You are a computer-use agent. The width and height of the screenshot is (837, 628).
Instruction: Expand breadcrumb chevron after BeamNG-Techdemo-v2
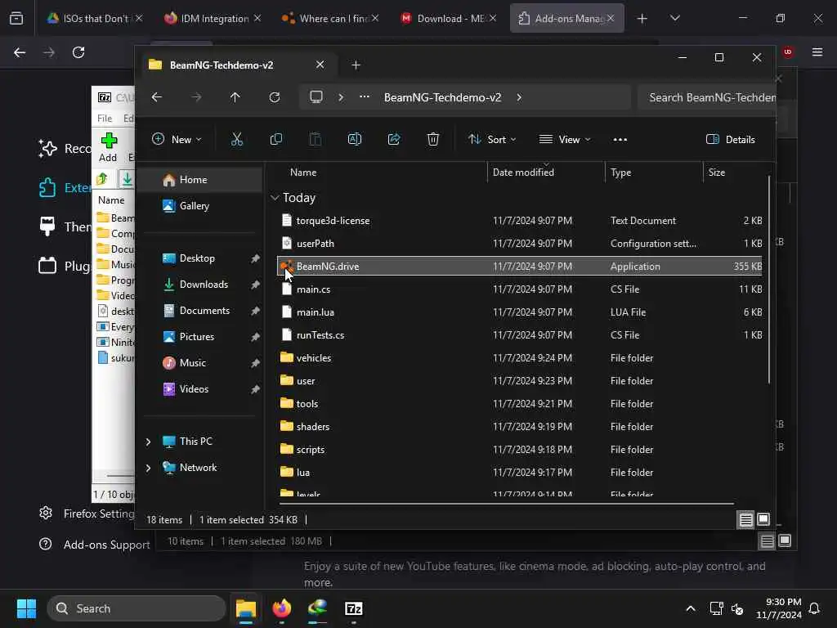[x=519, y=97]
